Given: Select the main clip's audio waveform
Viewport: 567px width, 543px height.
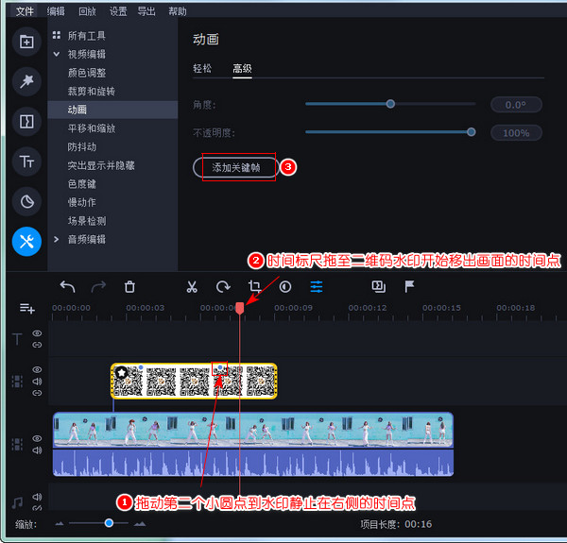Looking at the screenshot, I should (x=253, y=463).
